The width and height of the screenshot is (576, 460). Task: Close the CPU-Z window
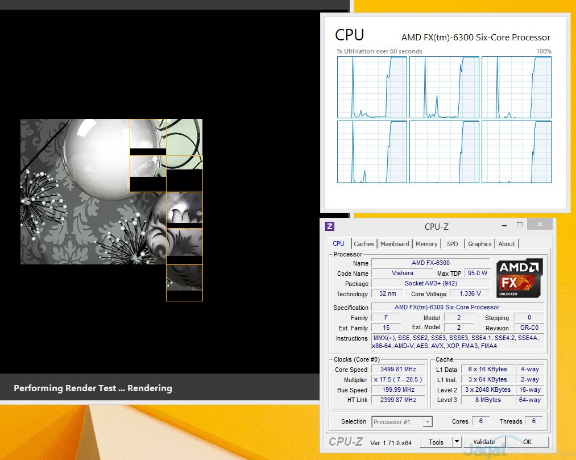pos(539,225)
